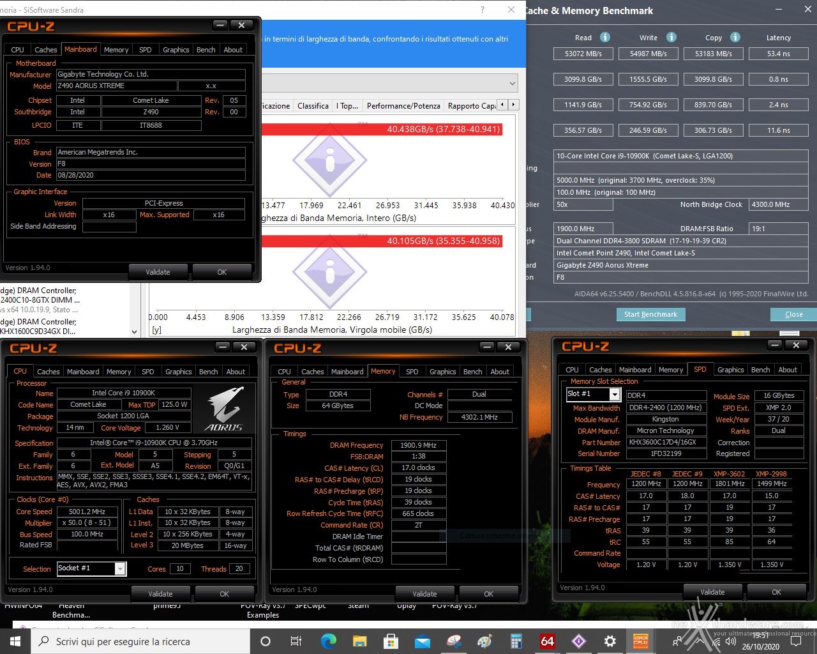Open the volume control in the tray
Image resolution: width=817 pixels, height=654 pixels.
coord(731,641)
